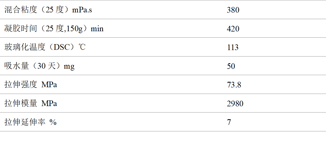Click the value 113
Screen dimensions: 326x144
tap(232, 47)
